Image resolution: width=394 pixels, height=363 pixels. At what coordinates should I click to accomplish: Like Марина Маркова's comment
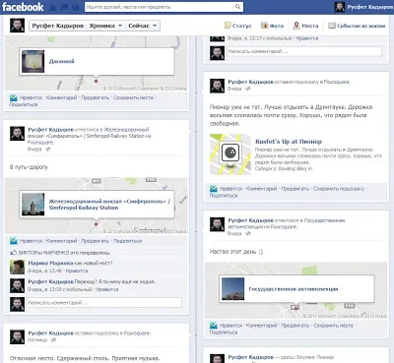pyautogui.click(x=77, y=271)
